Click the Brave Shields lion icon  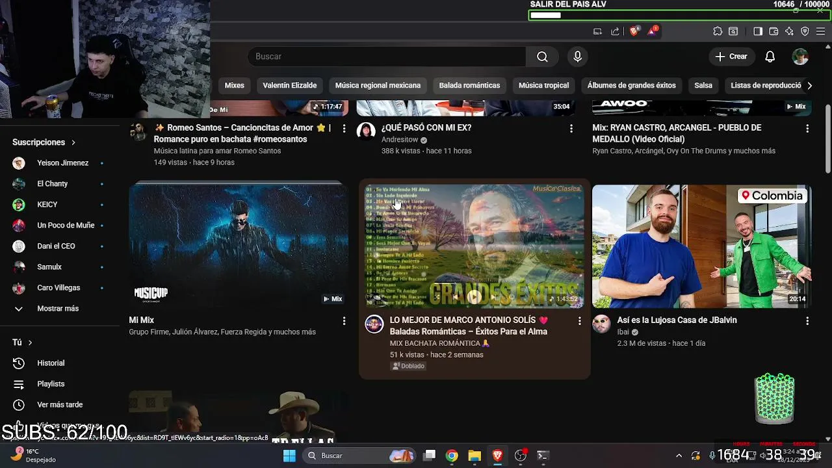(x=634, y=31)
